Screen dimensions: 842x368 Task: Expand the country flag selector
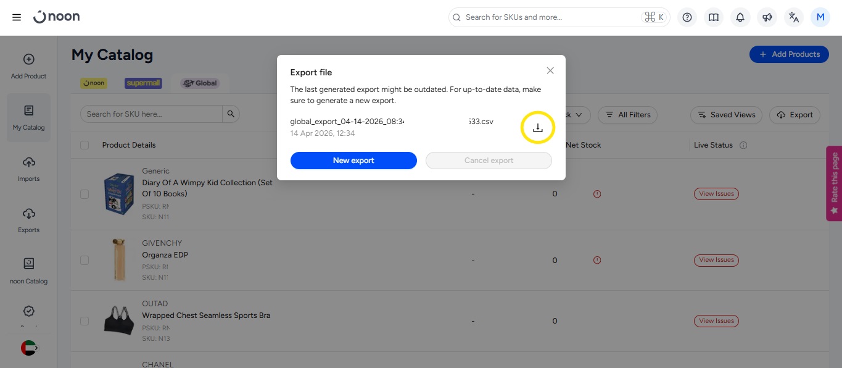[x=29, y=348]
